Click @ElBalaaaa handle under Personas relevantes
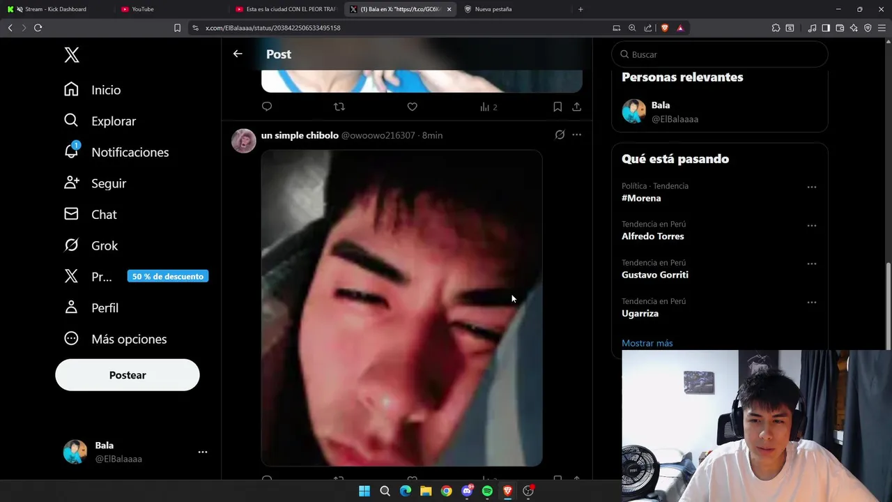The image size is (892, 502). pyautogui.click(x=675, y=119)
